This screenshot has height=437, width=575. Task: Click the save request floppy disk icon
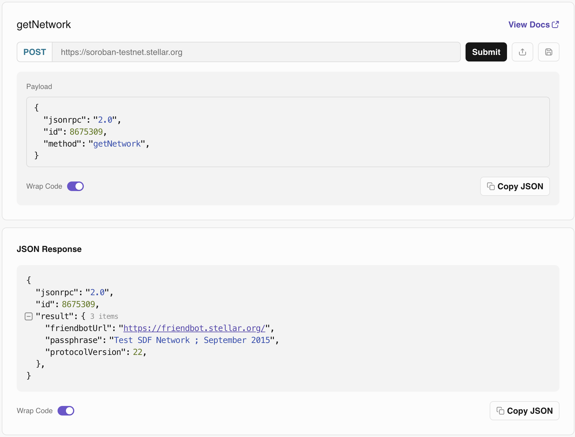click(548, 52)
